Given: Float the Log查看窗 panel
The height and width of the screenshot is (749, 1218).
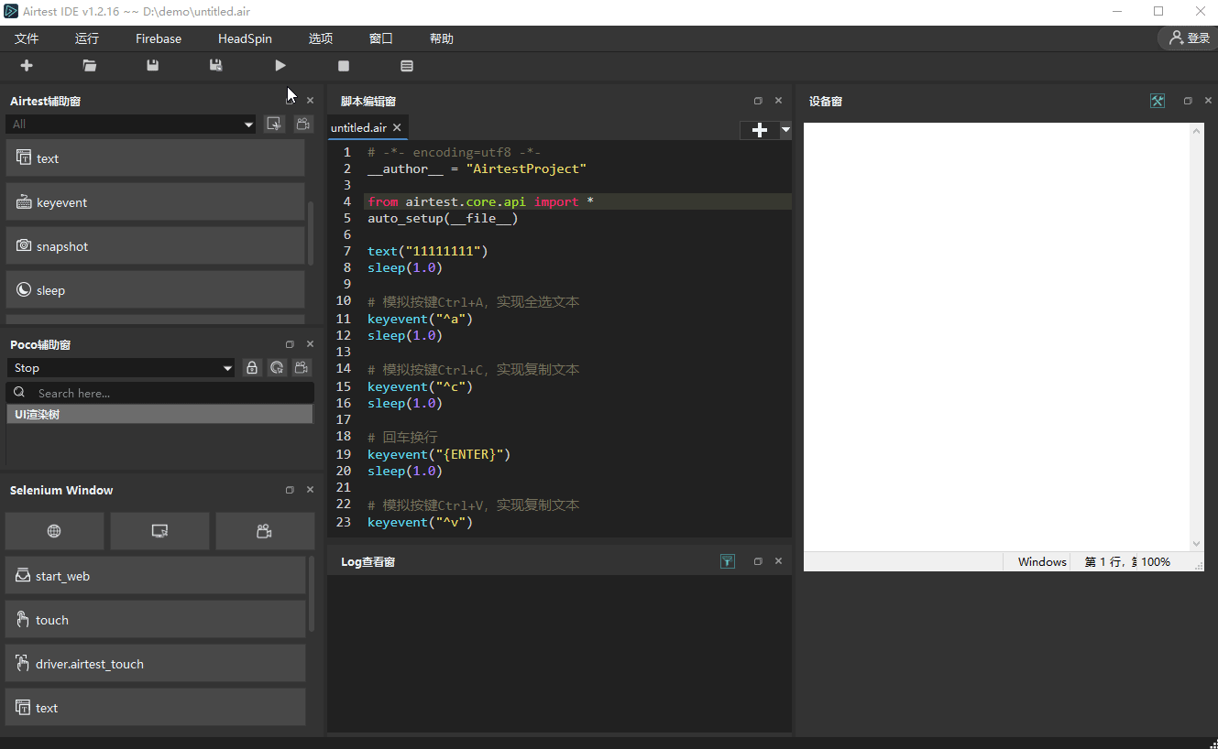Looking at the screenshot, I should [758, 561].
